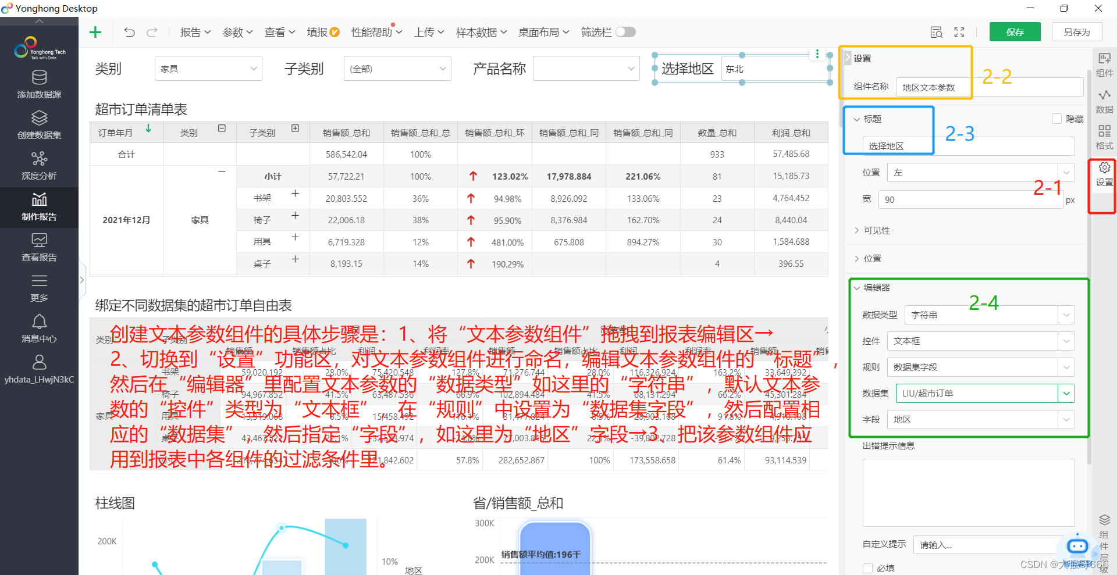Open the 位置 左 dropdown
The image size is (1117, 575).
(x=980, y=173)
